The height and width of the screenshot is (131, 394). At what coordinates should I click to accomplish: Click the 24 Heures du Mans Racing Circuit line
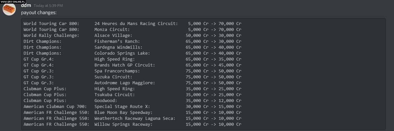pyautogui.click(x=133, y=24)
